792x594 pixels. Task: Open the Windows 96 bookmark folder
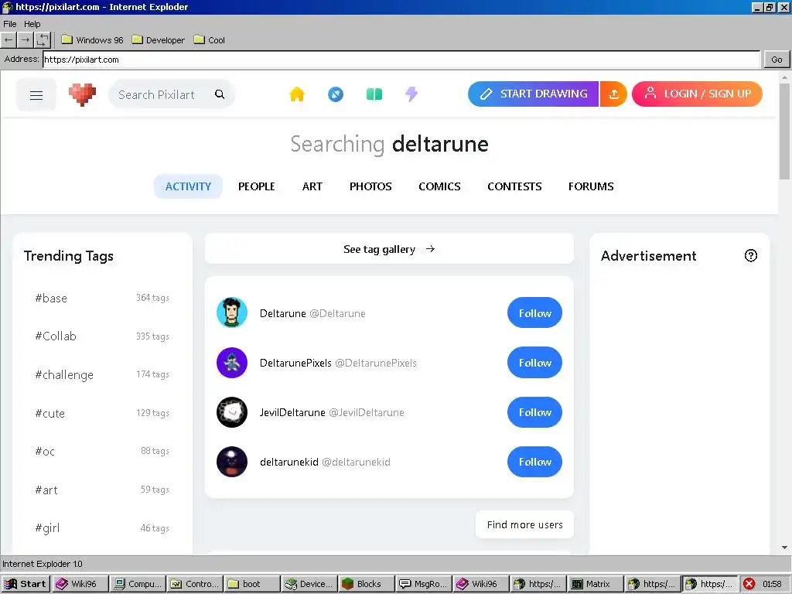(x=93, y=40)
